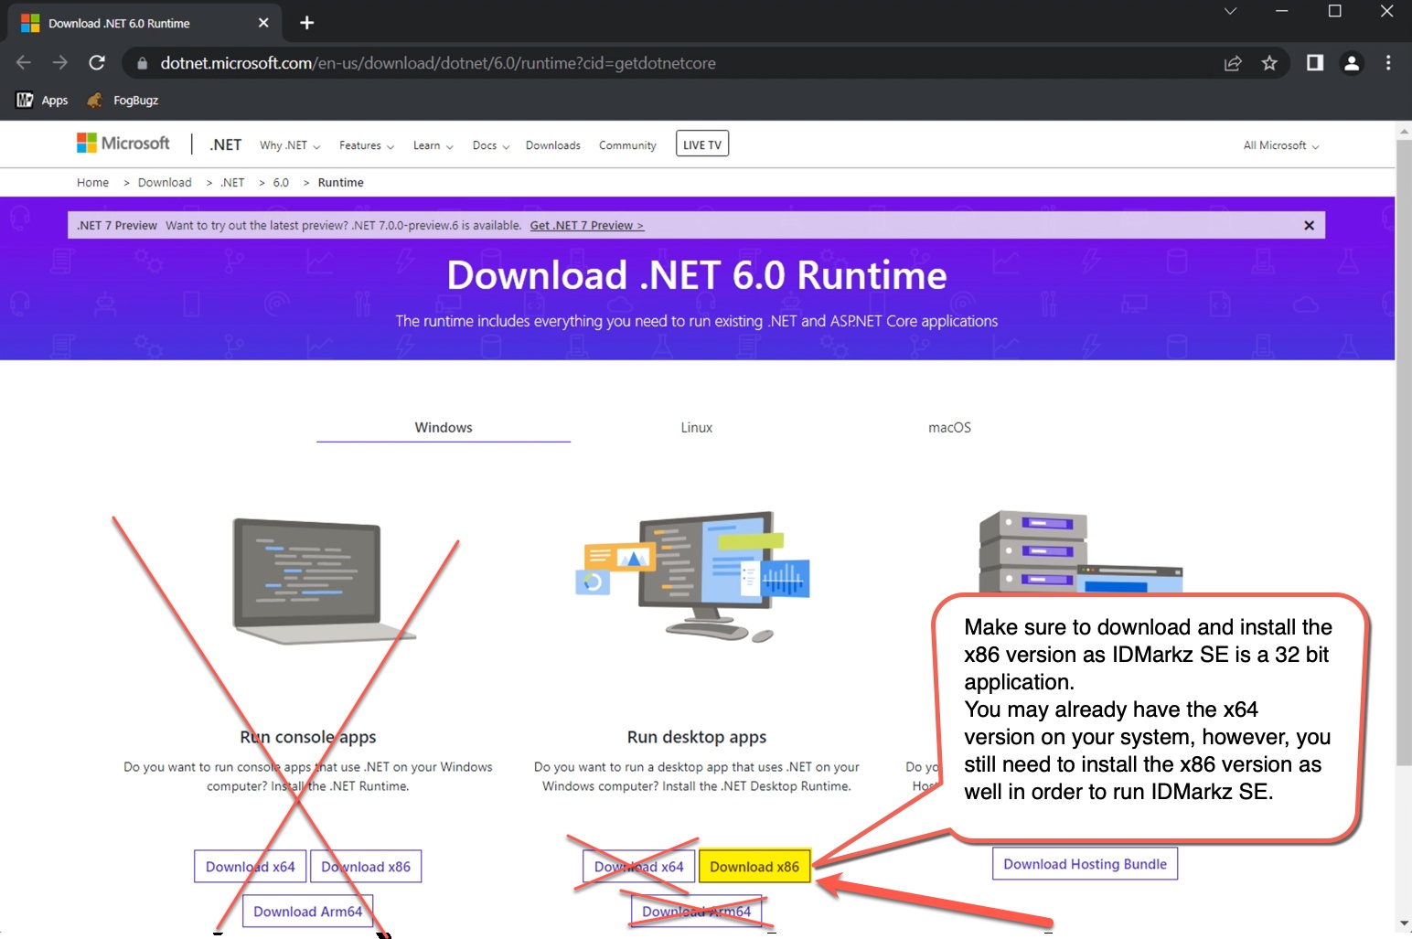Switch to the macOS tab

pos(949,428)
